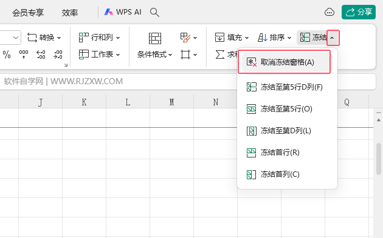Viewport: 383px width, 238px height.
Task: Click the 条件格式 table icon
Action: point(155,38)
